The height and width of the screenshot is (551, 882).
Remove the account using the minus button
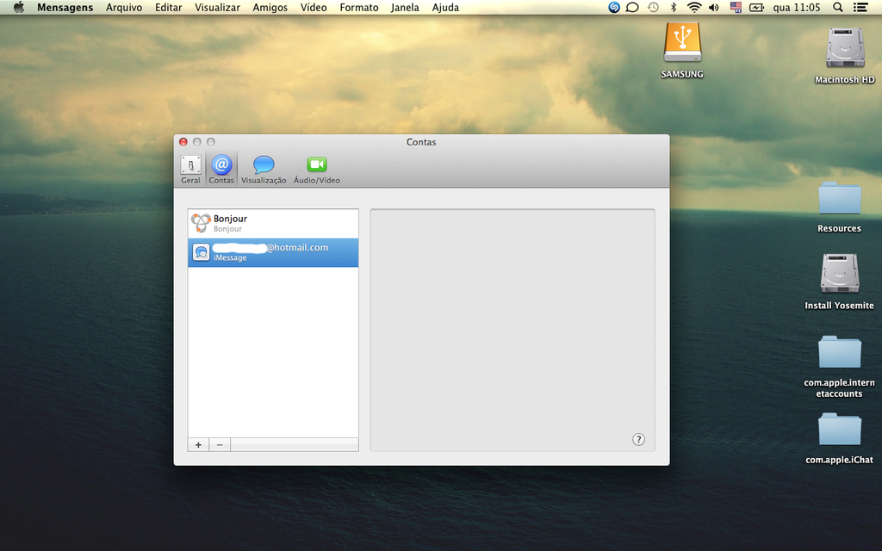220,445
